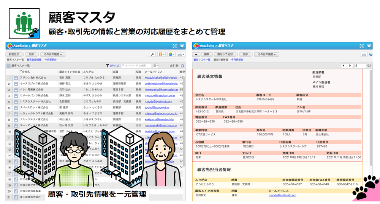Go to previous record with left arrow
The height and width of the screenshot is (204, 380).
tap(344, 66)
